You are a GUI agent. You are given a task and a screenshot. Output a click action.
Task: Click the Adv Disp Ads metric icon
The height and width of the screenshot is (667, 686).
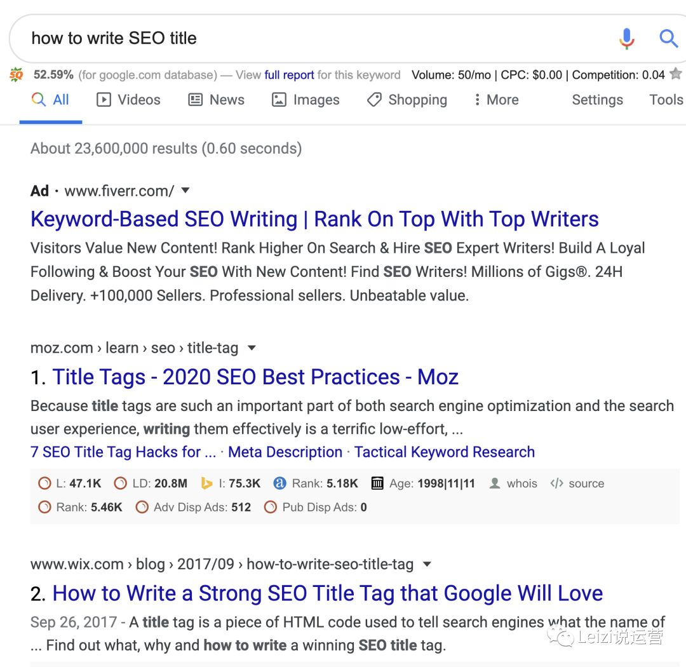pyautogui.click(x=142, y=508)
